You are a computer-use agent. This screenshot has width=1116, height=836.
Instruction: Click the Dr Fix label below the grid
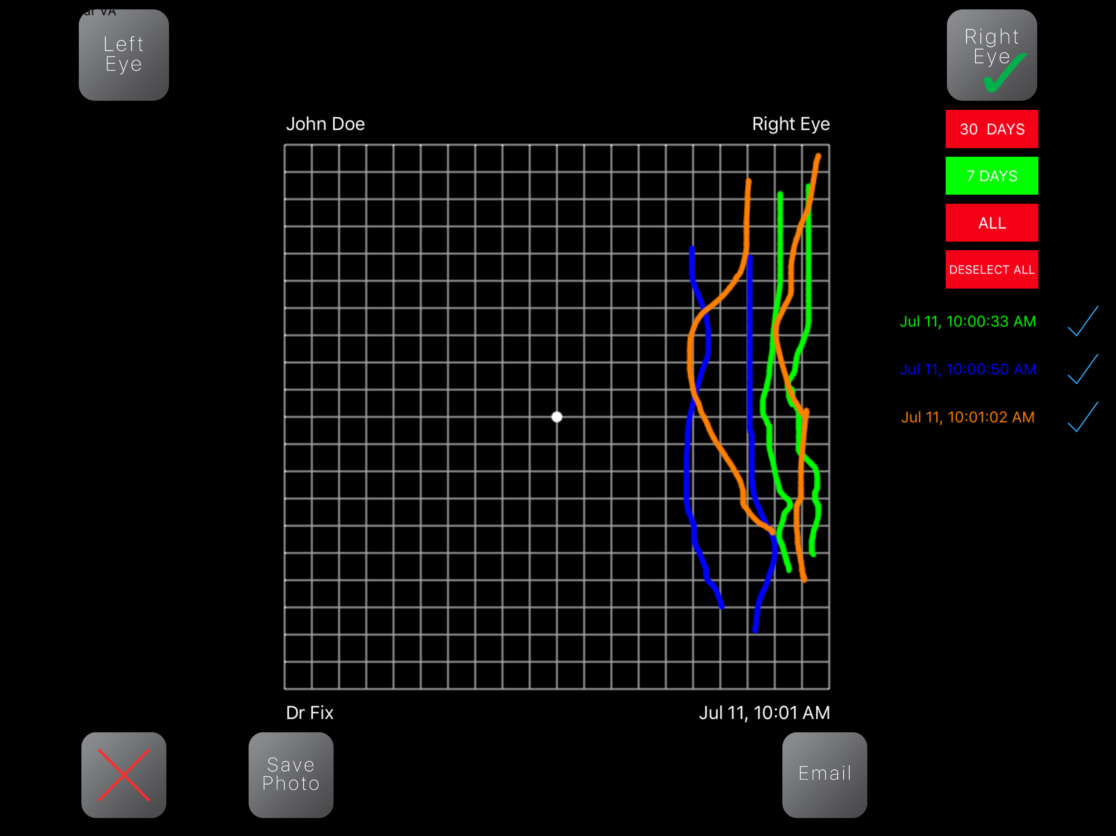click(x=309, y=712)
